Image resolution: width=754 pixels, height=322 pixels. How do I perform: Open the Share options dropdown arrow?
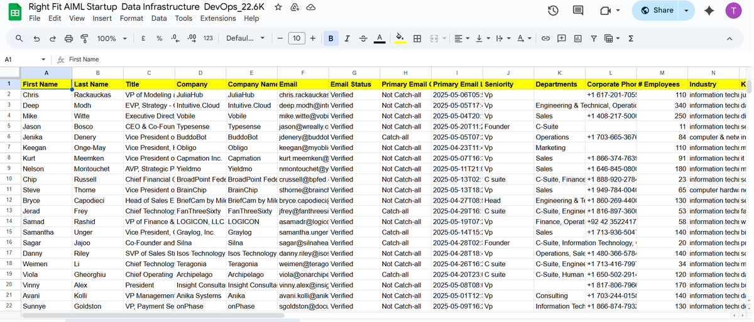point(686,10)
